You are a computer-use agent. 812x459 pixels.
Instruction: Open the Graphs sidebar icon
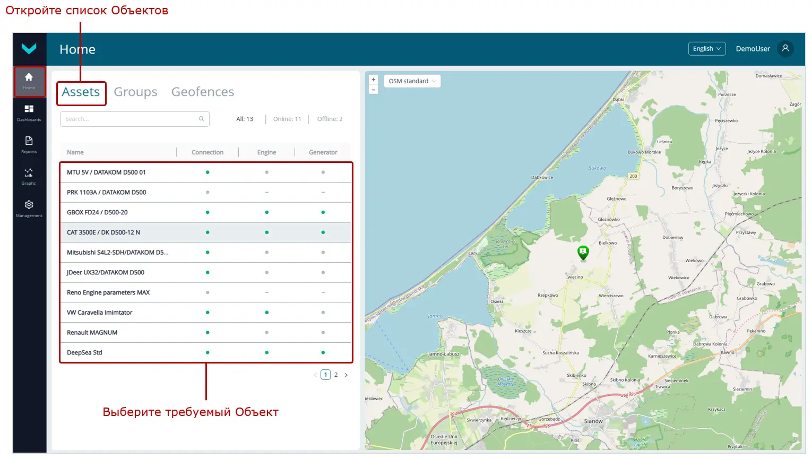(29, 176)
